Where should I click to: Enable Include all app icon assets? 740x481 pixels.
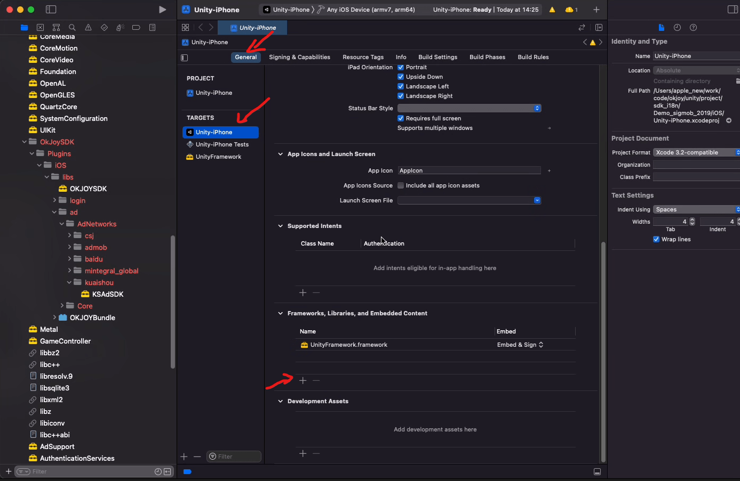401,185
